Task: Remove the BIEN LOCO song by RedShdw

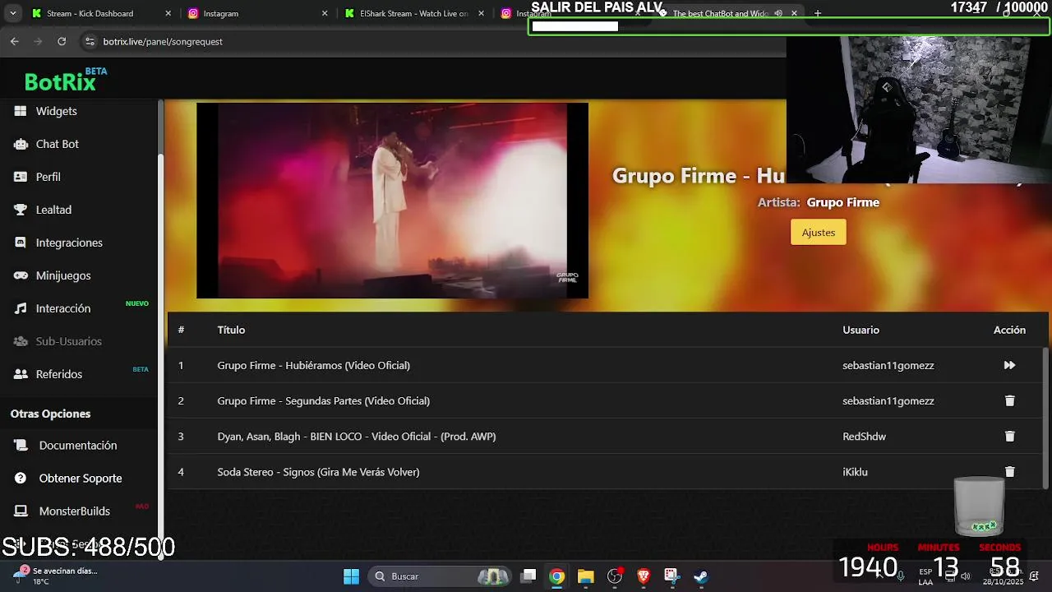Action: 1009,437
